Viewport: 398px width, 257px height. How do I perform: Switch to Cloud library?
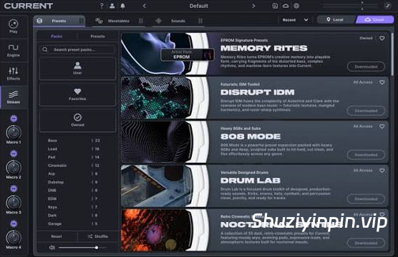pyautogui.click(x=375, y=20)
